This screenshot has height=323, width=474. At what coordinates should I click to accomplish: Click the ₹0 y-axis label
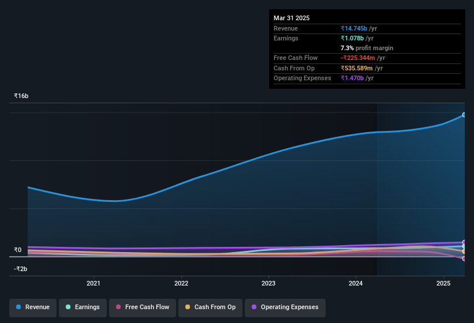(18, 250)
